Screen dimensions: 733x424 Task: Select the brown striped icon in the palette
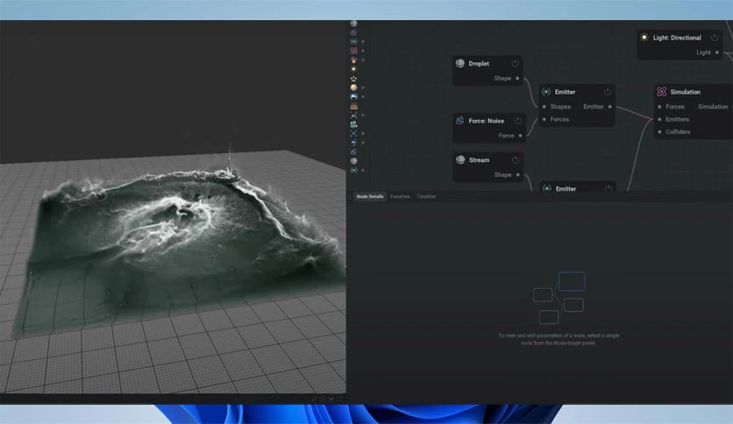(354, 106)
